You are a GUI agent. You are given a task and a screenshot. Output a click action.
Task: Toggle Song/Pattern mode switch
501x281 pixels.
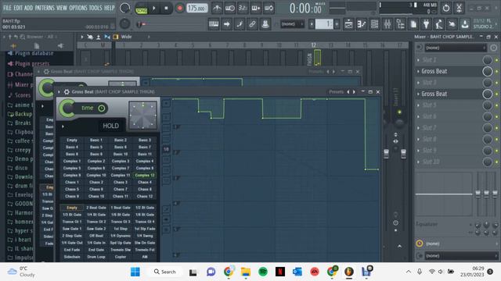(x=141, y=9)
